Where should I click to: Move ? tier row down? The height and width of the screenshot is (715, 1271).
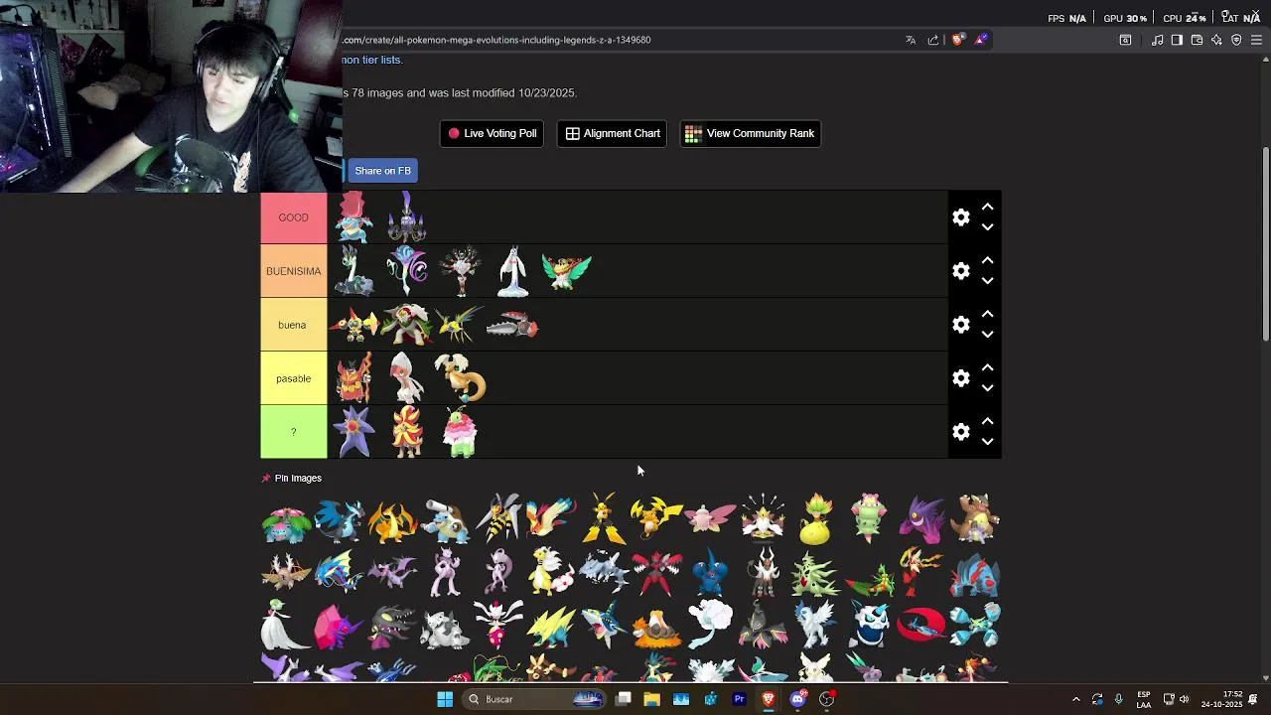click(987, 442)
